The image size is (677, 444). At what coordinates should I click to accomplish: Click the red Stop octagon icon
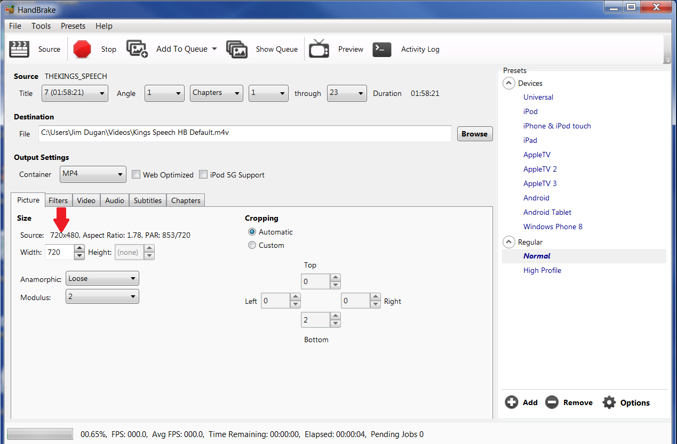coord(82,49)
